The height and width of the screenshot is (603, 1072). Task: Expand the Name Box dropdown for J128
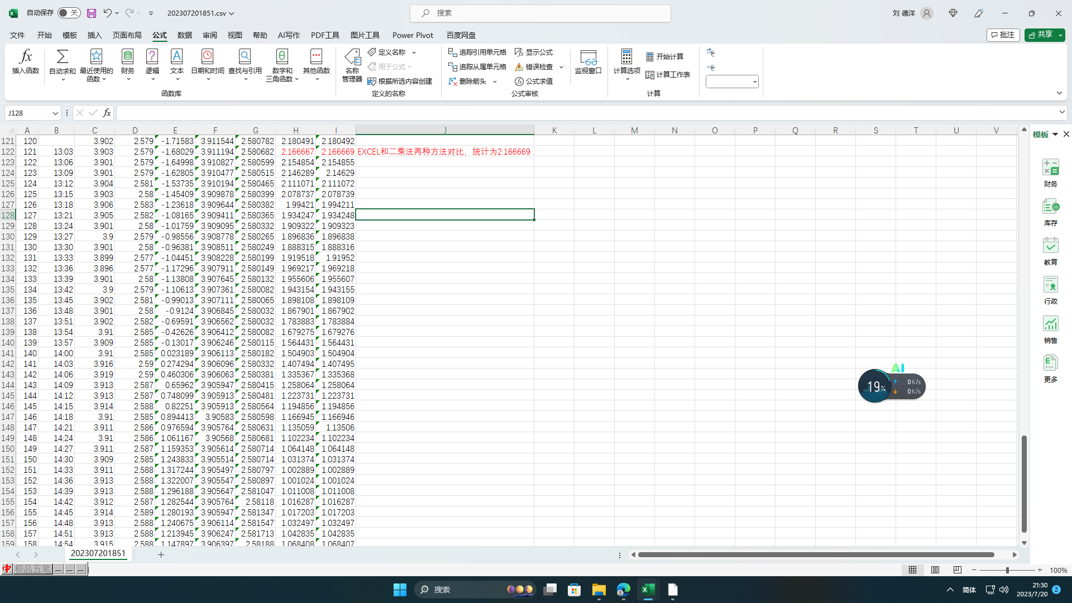pyautogui.click(x=55, y=113)
